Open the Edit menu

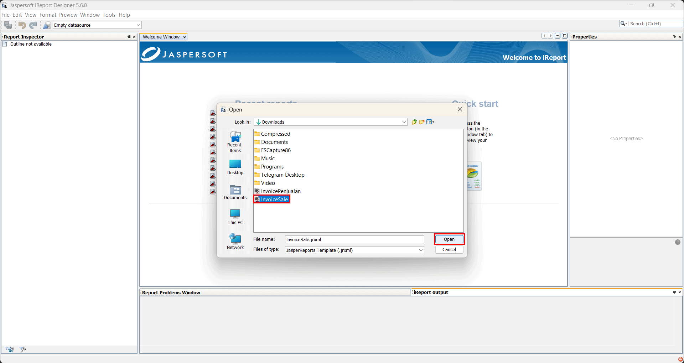[17, 15]
